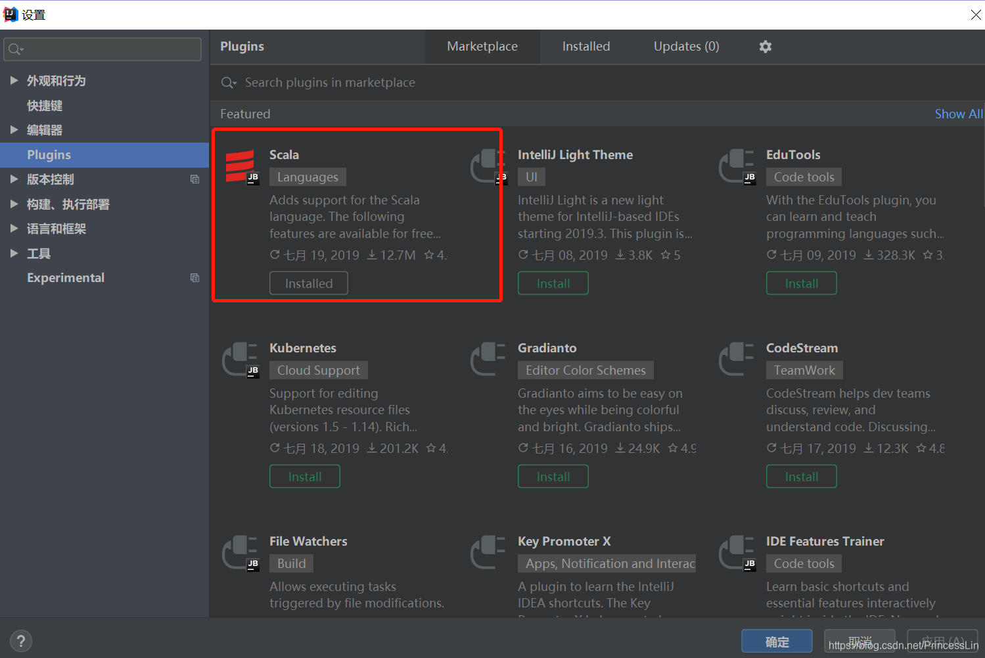Open the Key Promoter X plugin title

coord(564,541)
